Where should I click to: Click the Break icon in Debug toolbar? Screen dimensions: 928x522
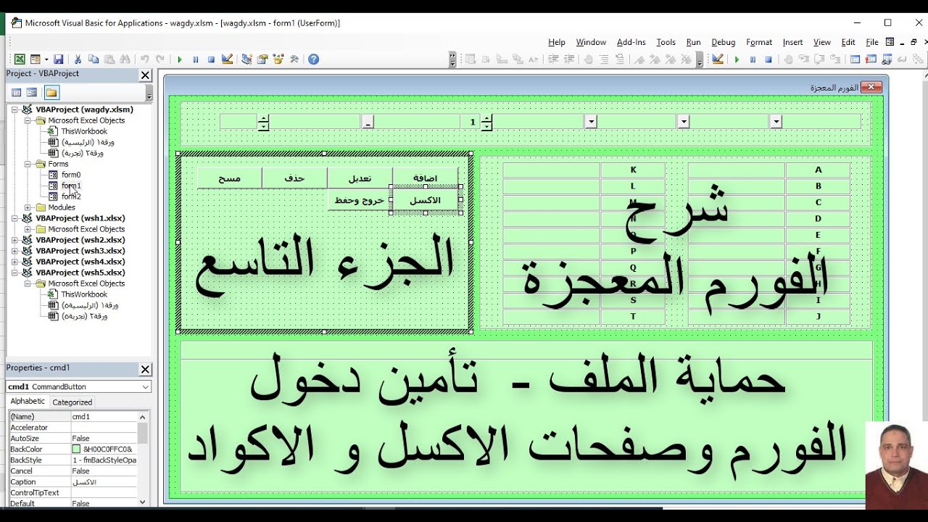[x=753, y=59]
